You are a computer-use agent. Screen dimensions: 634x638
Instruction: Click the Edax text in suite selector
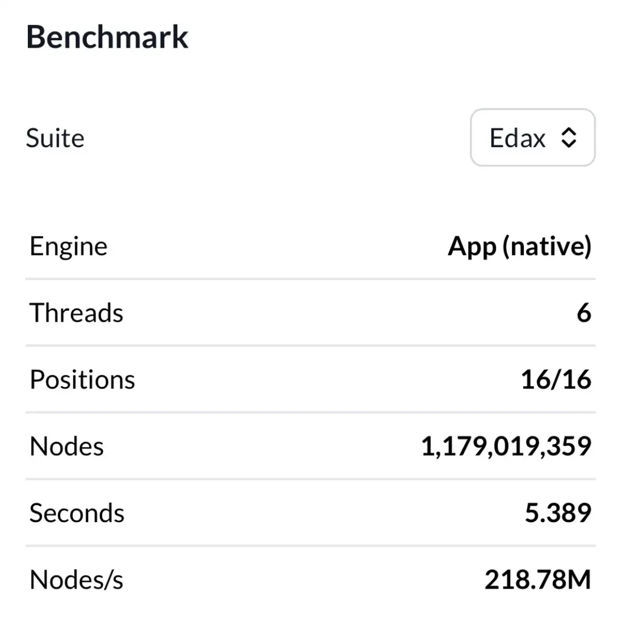tap(517, 138)
